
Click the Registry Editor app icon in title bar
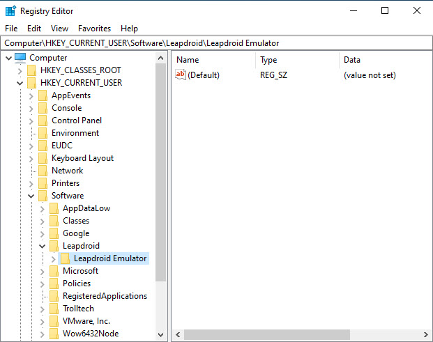(10, 11)
